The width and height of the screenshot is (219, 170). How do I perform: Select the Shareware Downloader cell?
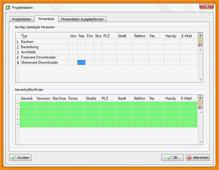click(x=45, y=62)
